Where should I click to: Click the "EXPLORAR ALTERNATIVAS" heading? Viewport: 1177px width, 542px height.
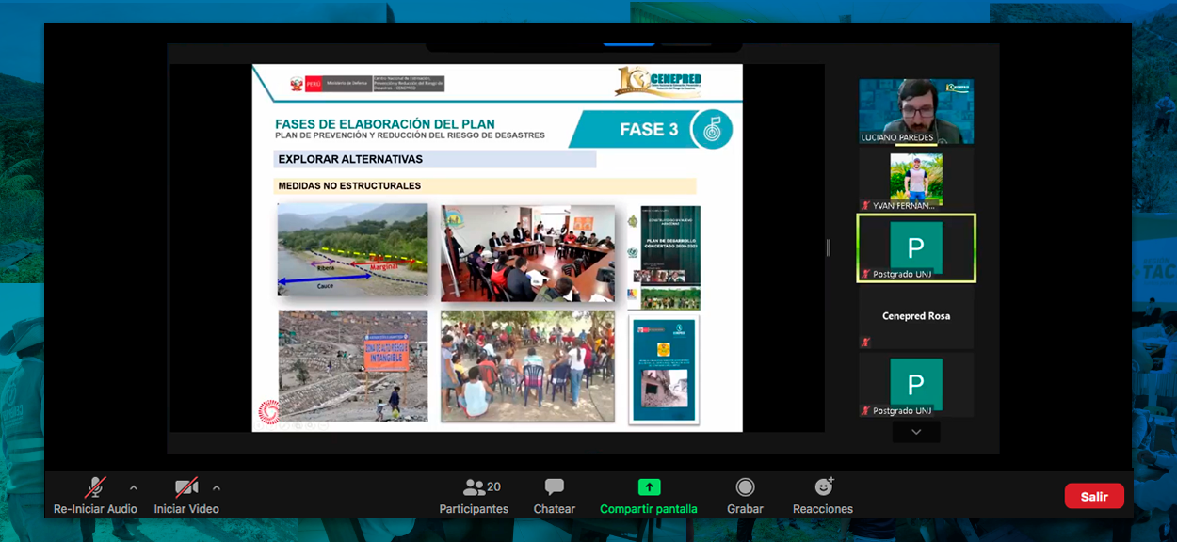[350, 159]
